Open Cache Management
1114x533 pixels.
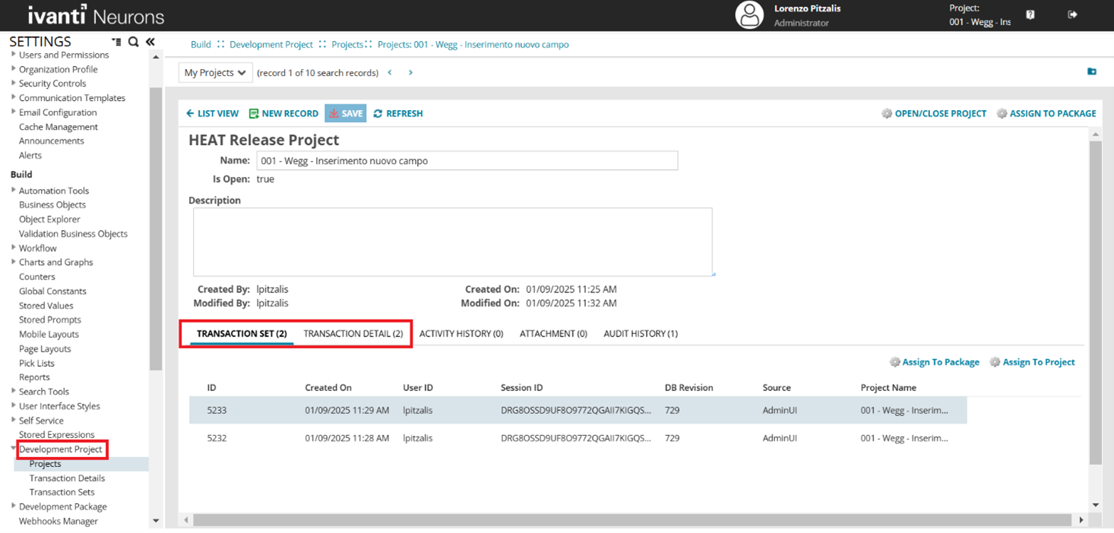point(59,127)
